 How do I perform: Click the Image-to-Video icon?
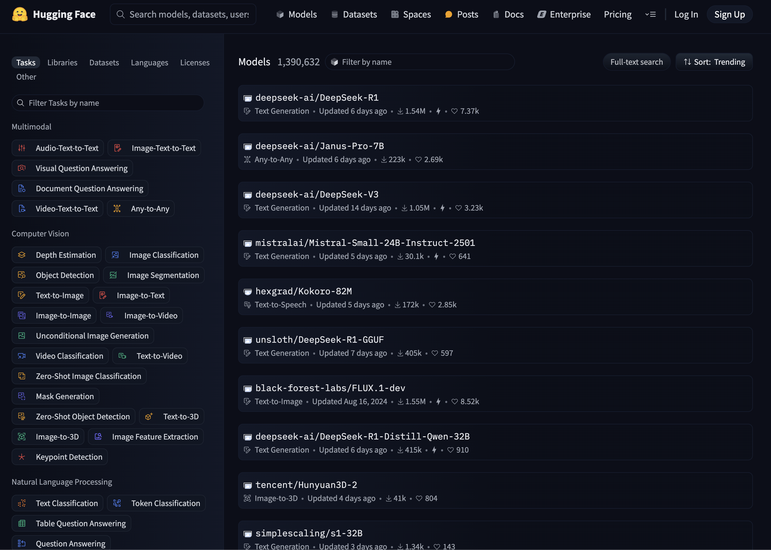coord(110,315)
